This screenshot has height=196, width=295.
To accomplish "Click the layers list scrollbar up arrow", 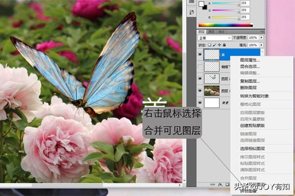I will tap(262, 50).
